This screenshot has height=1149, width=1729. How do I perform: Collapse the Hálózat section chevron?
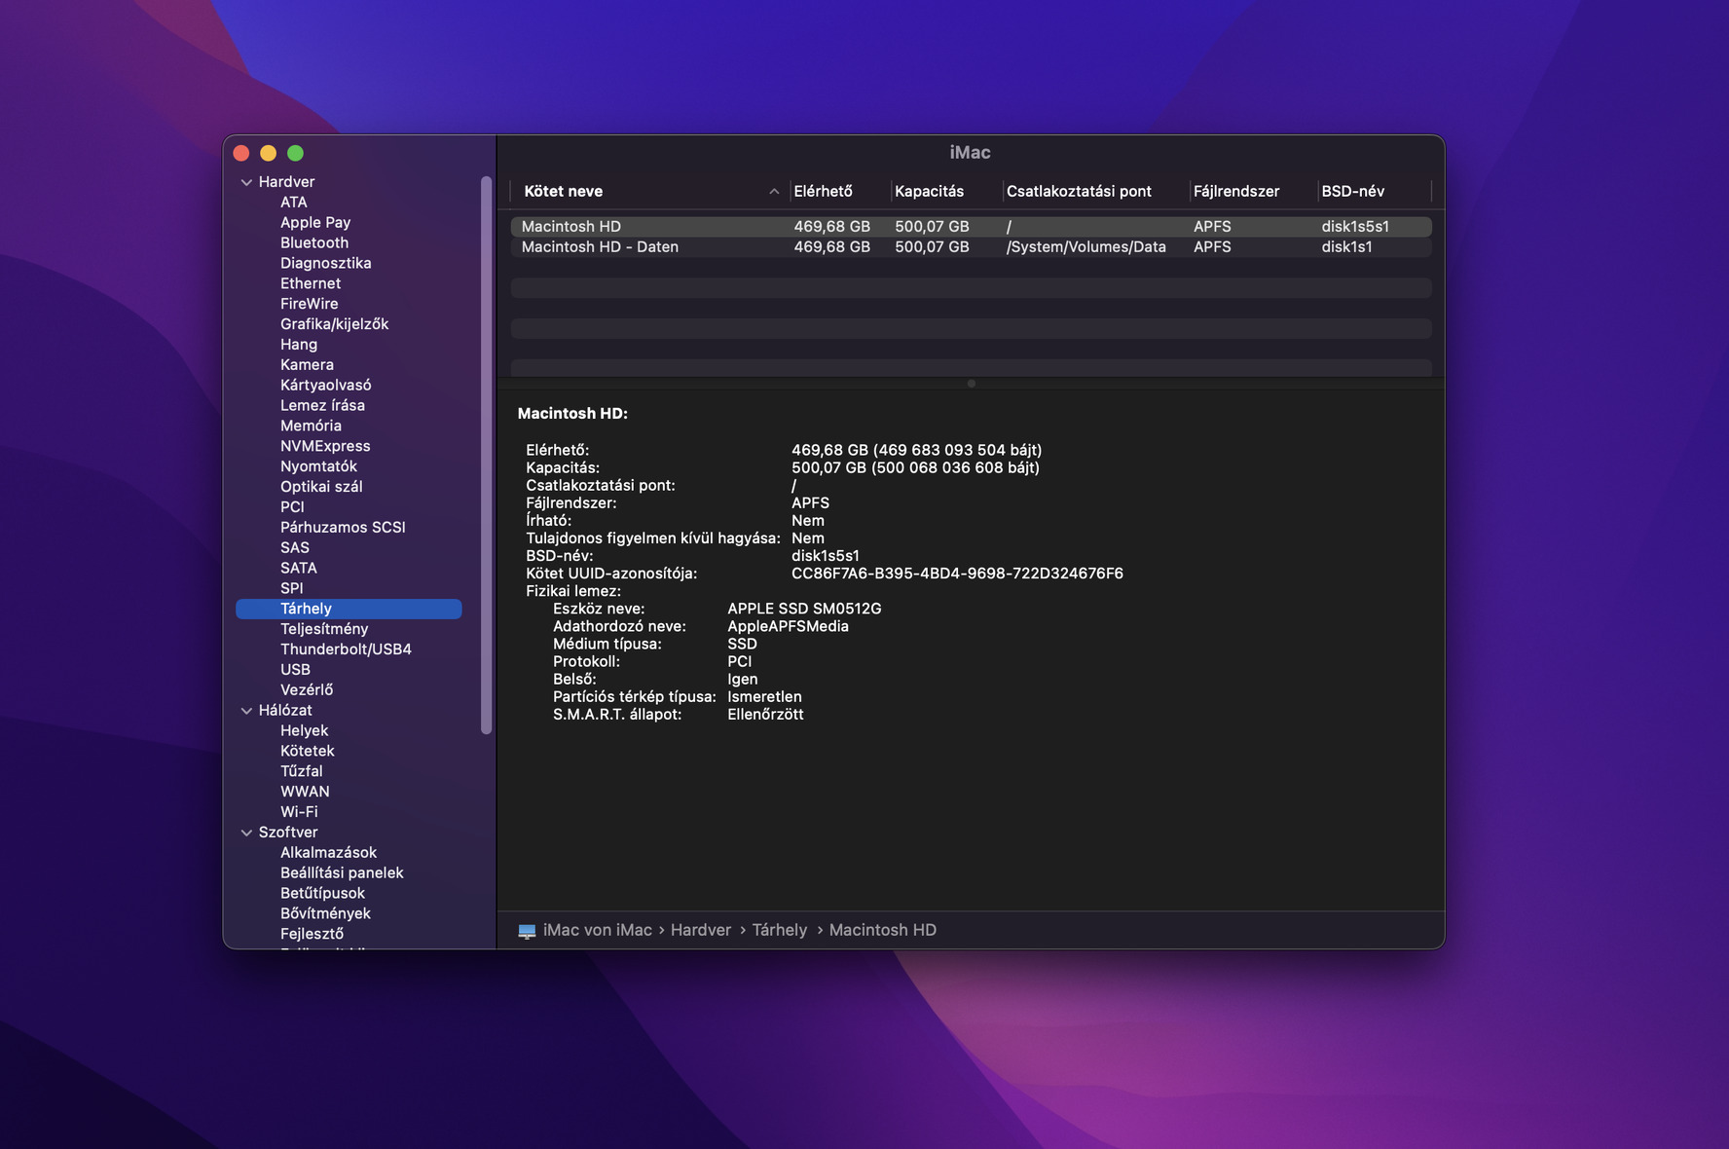(246, 711)
